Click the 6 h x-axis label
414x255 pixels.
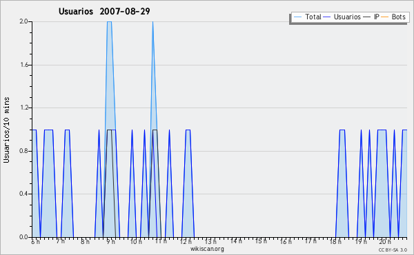tap(35, 242)
